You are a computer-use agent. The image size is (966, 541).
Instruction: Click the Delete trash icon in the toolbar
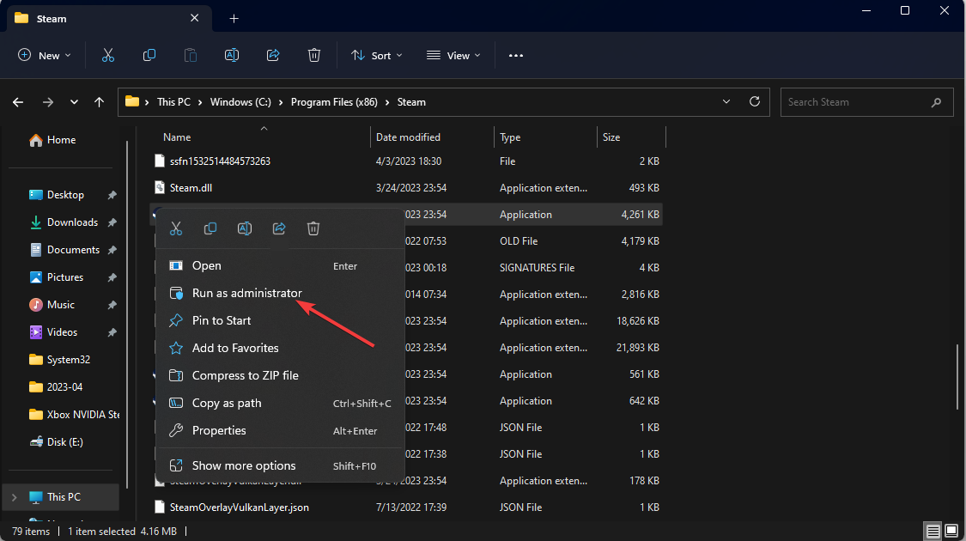(314, 56)
